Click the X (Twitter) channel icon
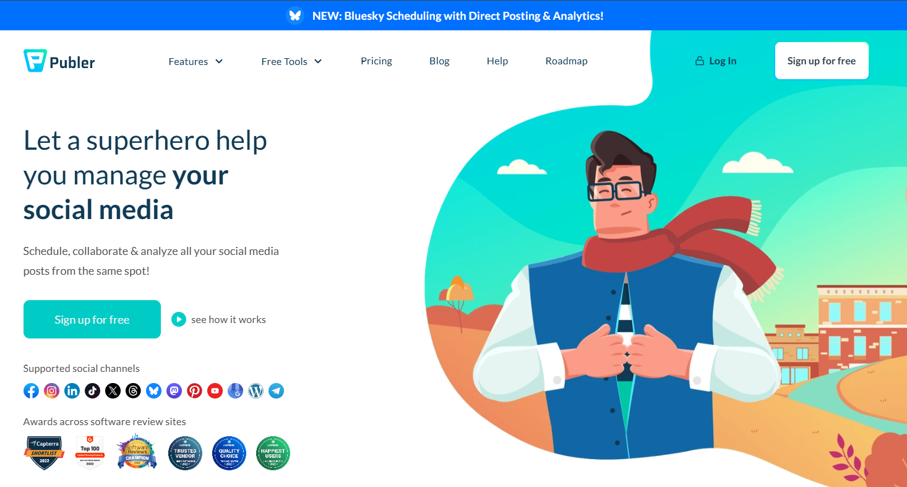The width and height of the screenshot is (907, 487). pyautogui.click(x=113, y=391)
